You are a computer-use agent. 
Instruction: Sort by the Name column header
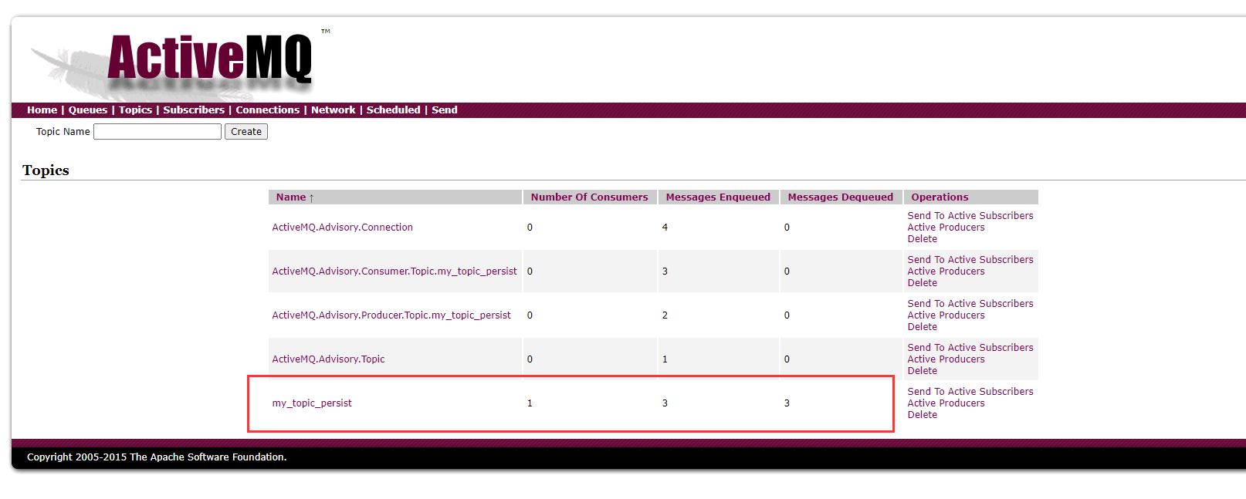(295, 197)
